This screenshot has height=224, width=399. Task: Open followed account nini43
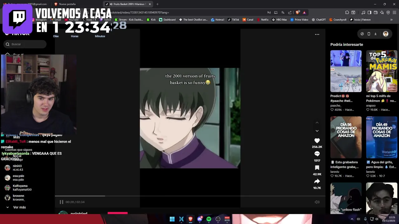tap(18, 168)
